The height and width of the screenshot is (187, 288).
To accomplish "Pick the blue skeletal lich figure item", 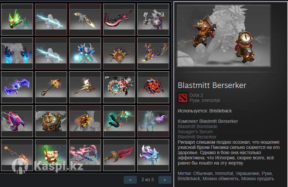I will pyautogui.click(x=85, y=53).
